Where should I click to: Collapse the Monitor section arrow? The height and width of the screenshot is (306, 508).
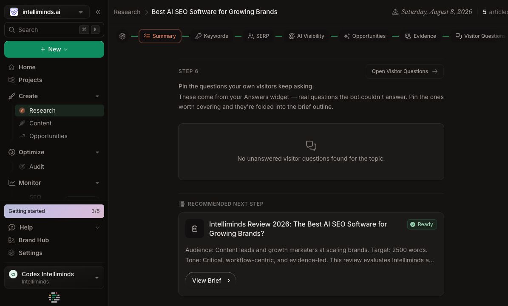pos(97,183)
